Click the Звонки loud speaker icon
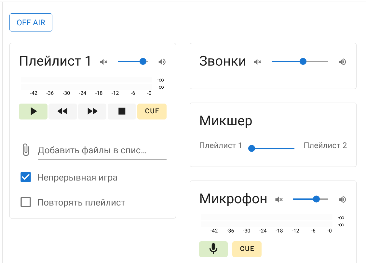Image resolution: width=366 pixels, height=263 pixels. (x=342, y=62)
